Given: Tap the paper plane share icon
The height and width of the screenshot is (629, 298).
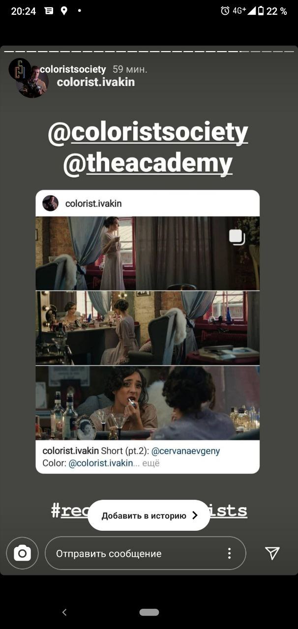Looking at the screenshot, I should [272, 553].
